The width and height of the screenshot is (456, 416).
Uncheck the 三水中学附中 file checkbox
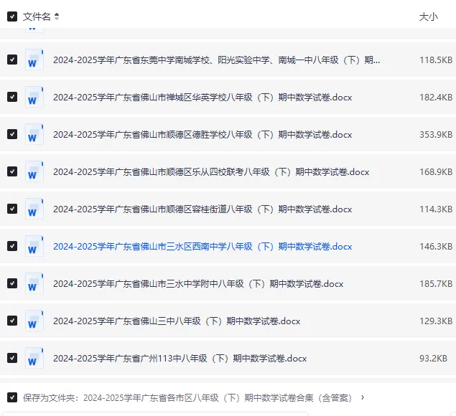pyautogui.click(x=12, y=283)
